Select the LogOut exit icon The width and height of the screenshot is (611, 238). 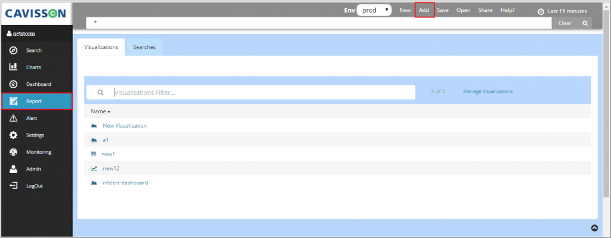click(13, 186)
